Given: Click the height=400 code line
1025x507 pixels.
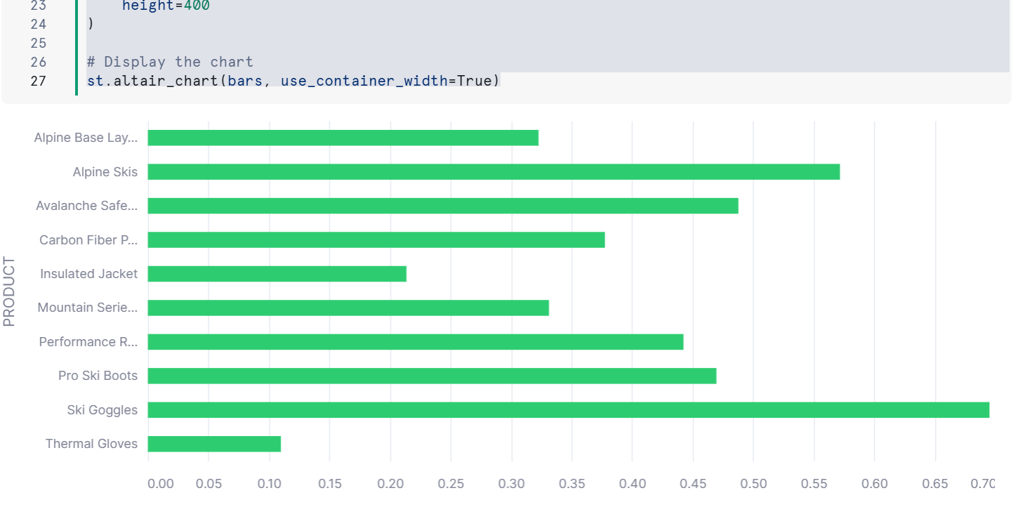Looking at the screenshot, I should 165,6.
